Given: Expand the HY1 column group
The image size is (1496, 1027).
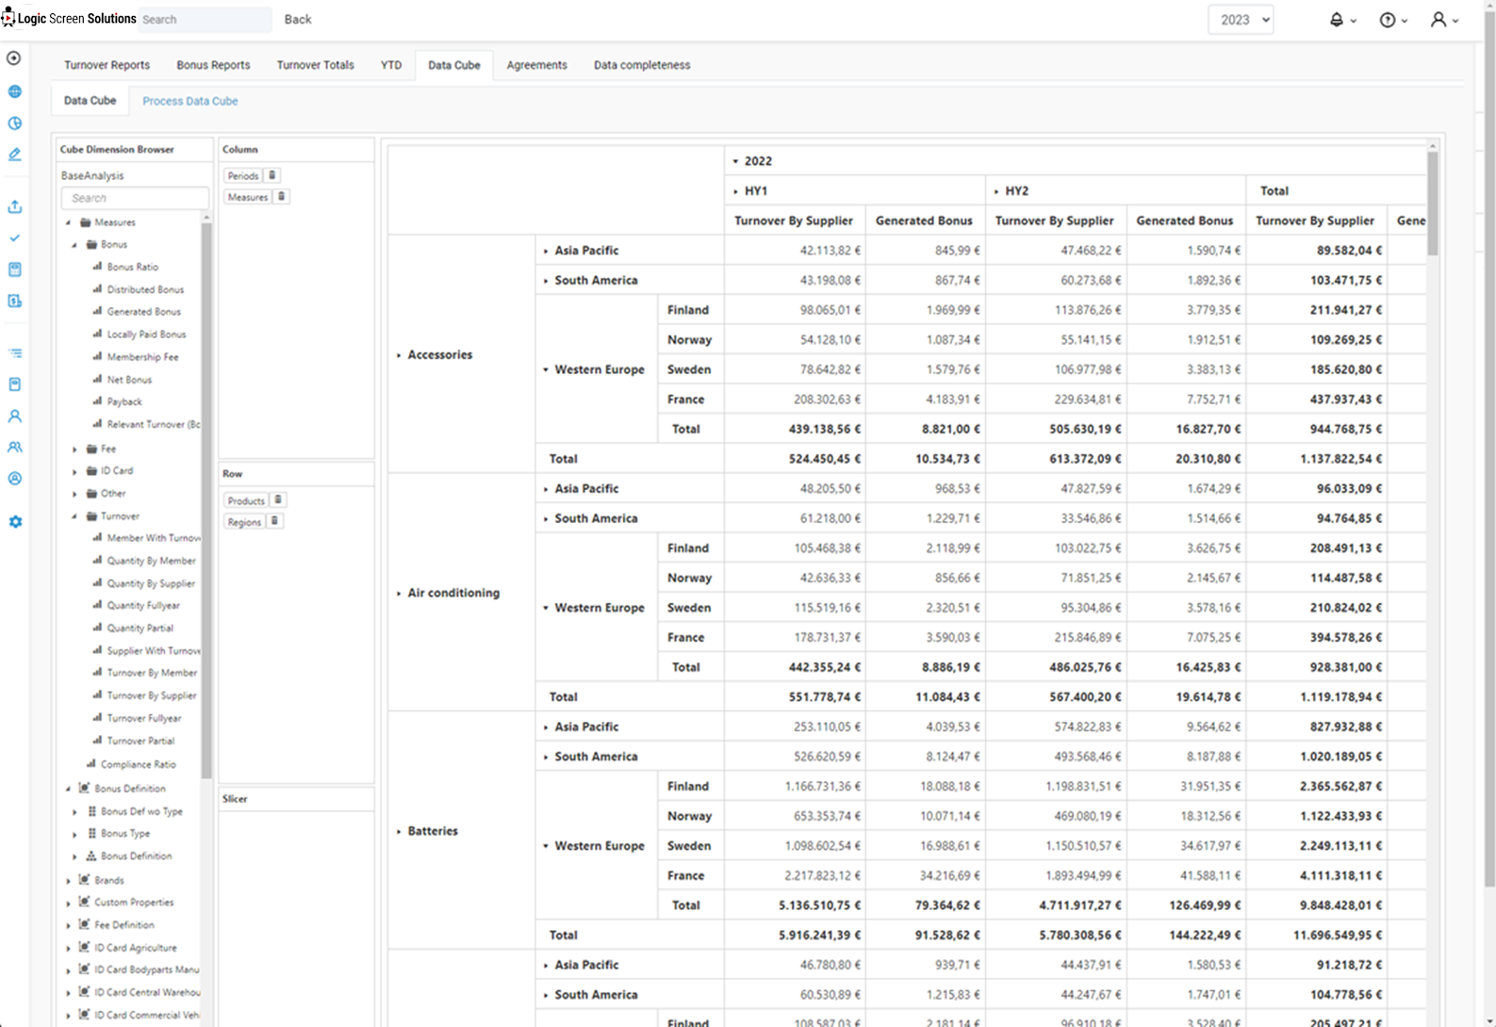Looking at the screenshot, I should (x=735, y=191).
